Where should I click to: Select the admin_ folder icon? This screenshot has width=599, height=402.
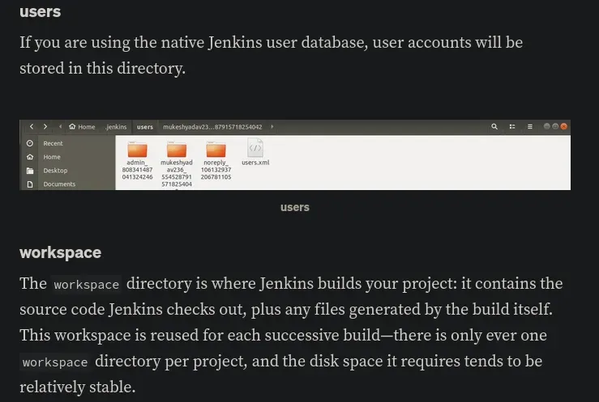pyautogui.click(x=137, y=150)
